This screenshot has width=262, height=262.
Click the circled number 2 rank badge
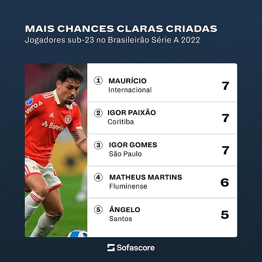(x=98, y=113)
